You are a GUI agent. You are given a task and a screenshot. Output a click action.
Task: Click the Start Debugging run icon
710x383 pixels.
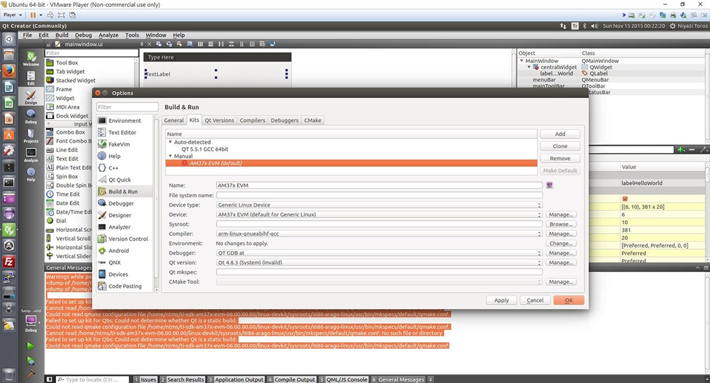coord(31,361)
